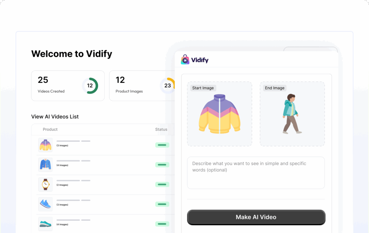Open the Videos Created stats card
Viewport: 369px width, 233px height.
[x=68, y=86]
